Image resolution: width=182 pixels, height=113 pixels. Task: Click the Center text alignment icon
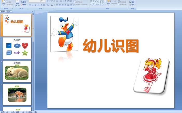tap(60, 5)
